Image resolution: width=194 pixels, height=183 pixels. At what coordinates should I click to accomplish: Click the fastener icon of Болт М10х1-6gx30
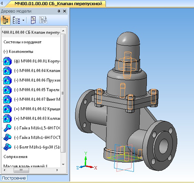pyautogui.click(x=7, y=147)
